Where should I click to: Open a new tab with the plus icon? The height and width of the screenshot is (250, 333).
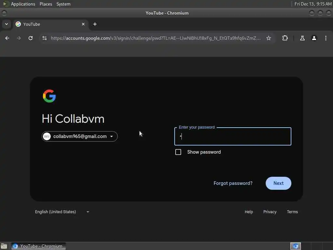click(95, 24)
